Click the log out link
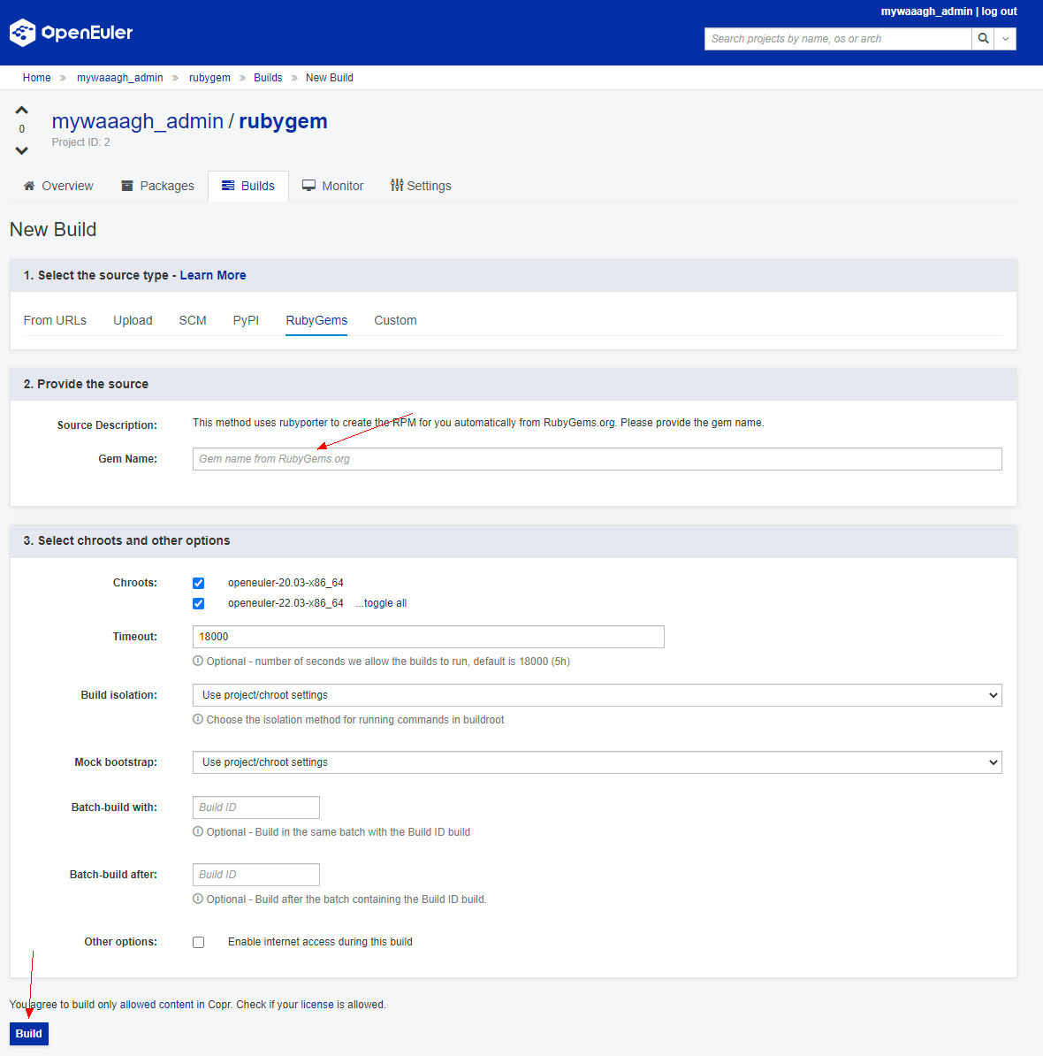This screenshot has height=1056, width=1043. pos(999,11)
